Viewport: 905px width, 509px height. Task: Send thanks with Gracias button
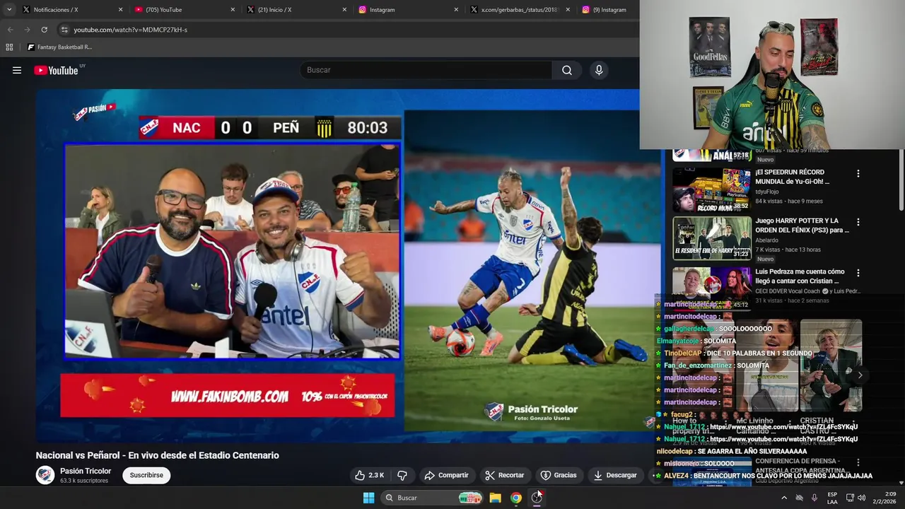click(x=559, y=475)
